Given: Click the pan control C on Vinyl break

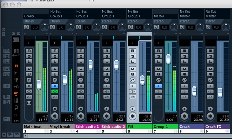Looking at the screenshot, I should [x=55, y=43].
